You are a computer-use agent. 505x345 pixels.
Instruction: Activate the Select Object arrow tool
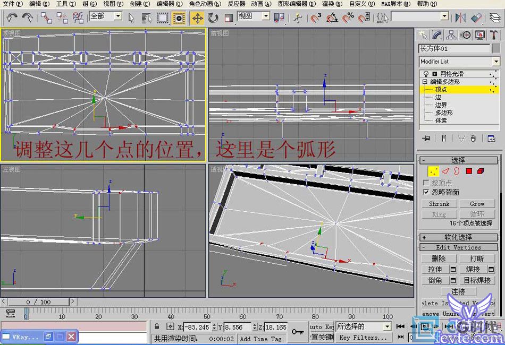click(131, 18)
